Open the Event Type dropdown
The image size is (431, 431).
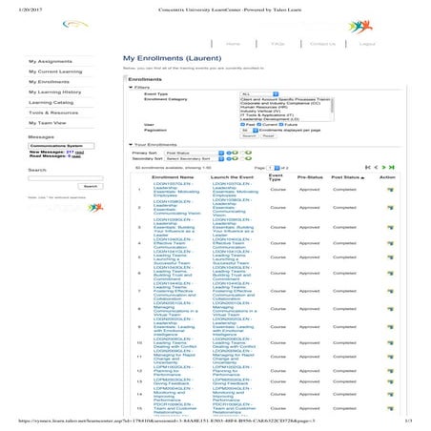tap(259, 94)
